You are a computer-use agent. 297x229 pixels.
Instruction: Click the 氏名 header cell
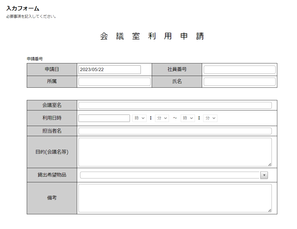(x=177, y=81)
